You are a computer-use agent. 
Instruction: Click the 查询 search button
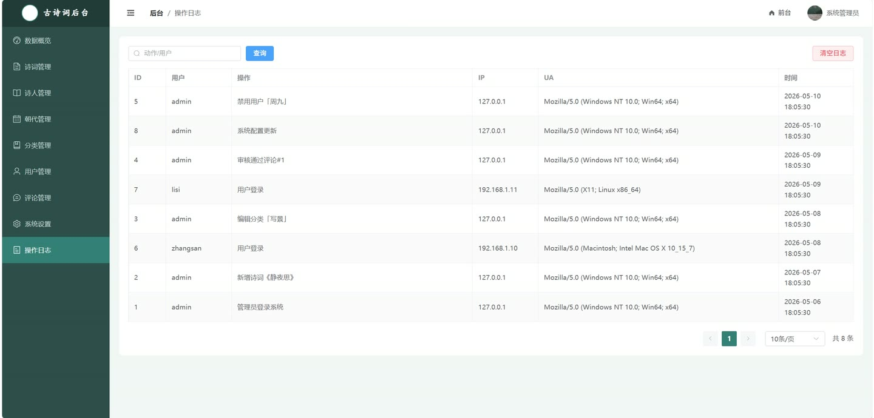pyautogui.click(x=260, y=53)
